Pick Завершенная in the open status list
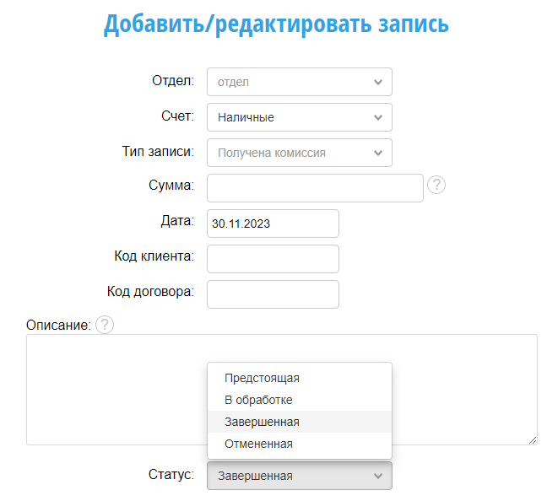Screen dimensions: 547x501 pos(262,422)
